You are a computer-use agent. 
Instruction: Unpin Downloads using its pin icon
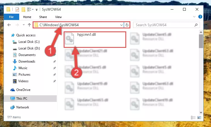pos(54,61)
